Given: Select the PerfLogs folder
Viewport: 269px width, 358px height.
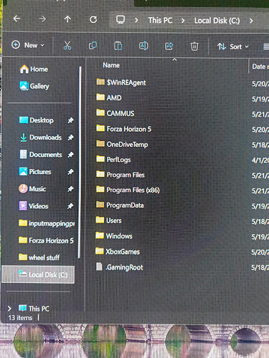Looking at the screenshot, I should pyautogui.click(x=113, y=160).
